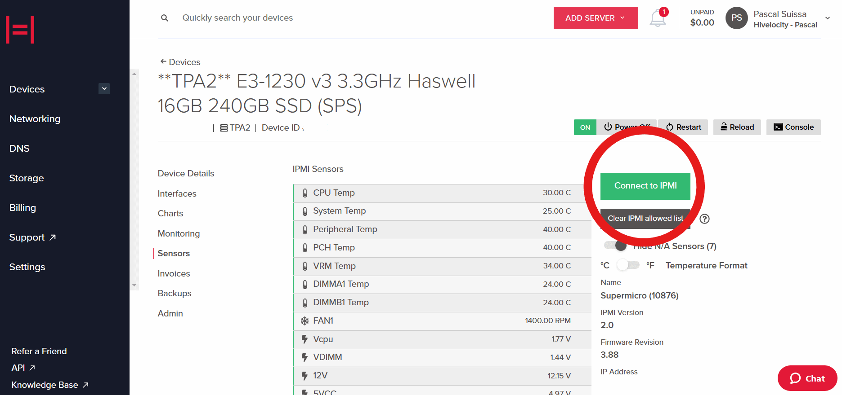Click the Supermicro (10876) name value
Image resolution: width=842 pixels, height=395 pixels.
pos(640,296)
